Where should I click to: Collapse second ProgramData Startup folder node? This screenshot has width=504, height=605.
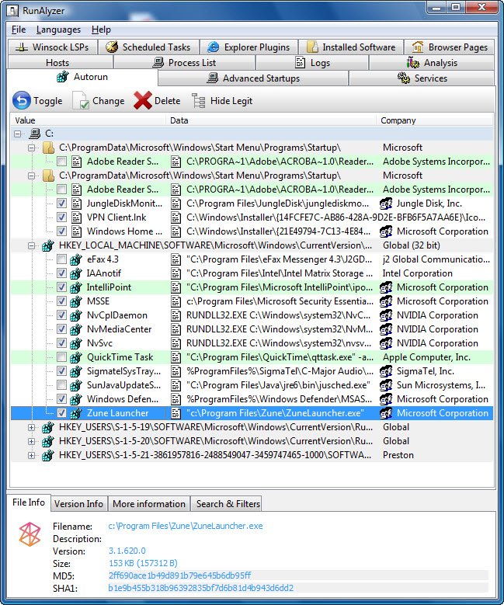(32, 176)
